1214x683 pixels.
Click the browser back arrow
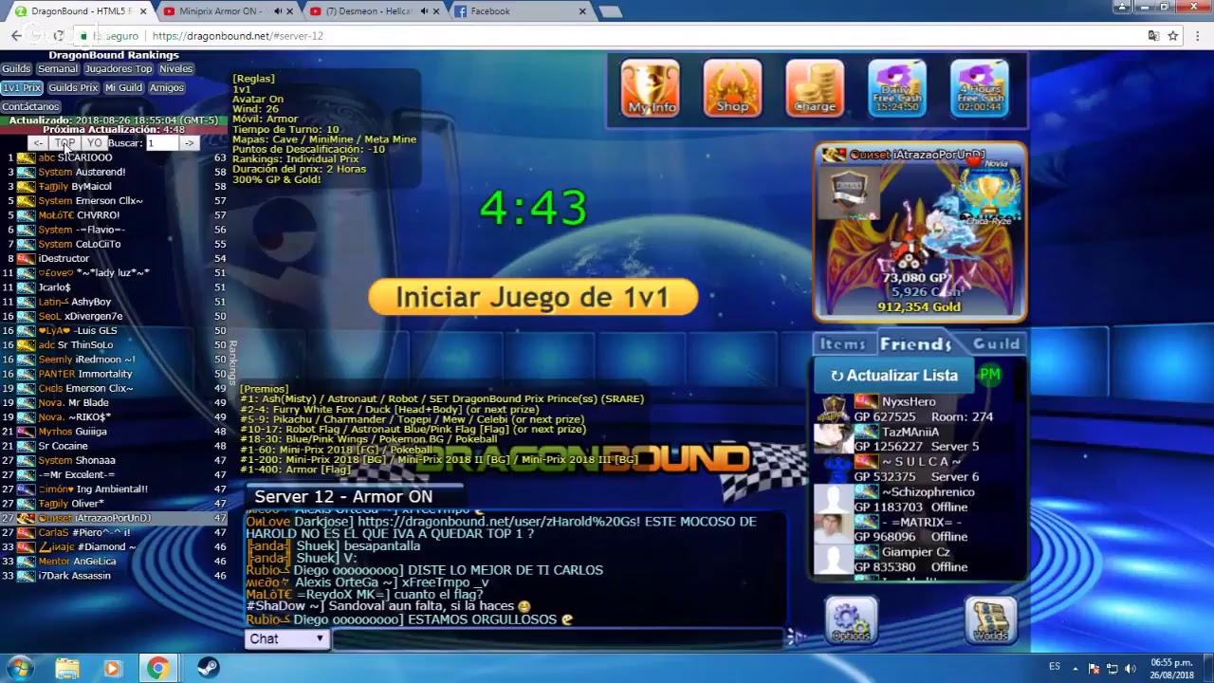pyautogui.click(x=16, y=36)
